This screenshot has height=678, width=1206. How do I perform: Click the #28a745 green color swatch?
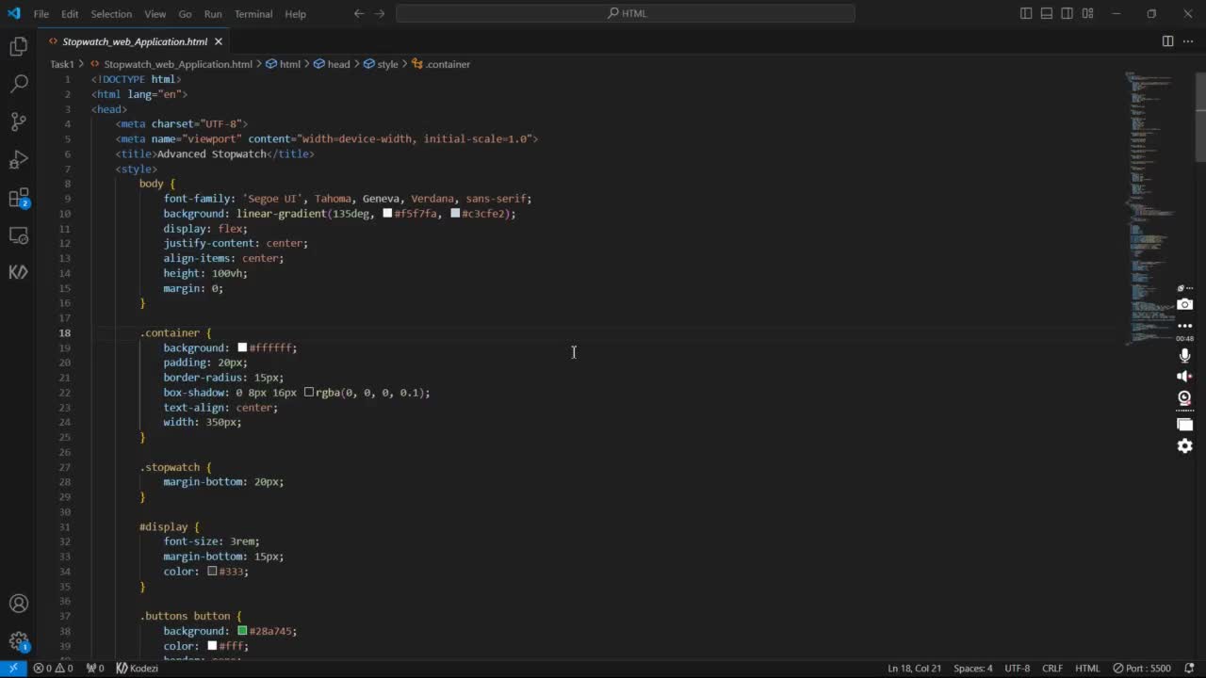(242, 631)
